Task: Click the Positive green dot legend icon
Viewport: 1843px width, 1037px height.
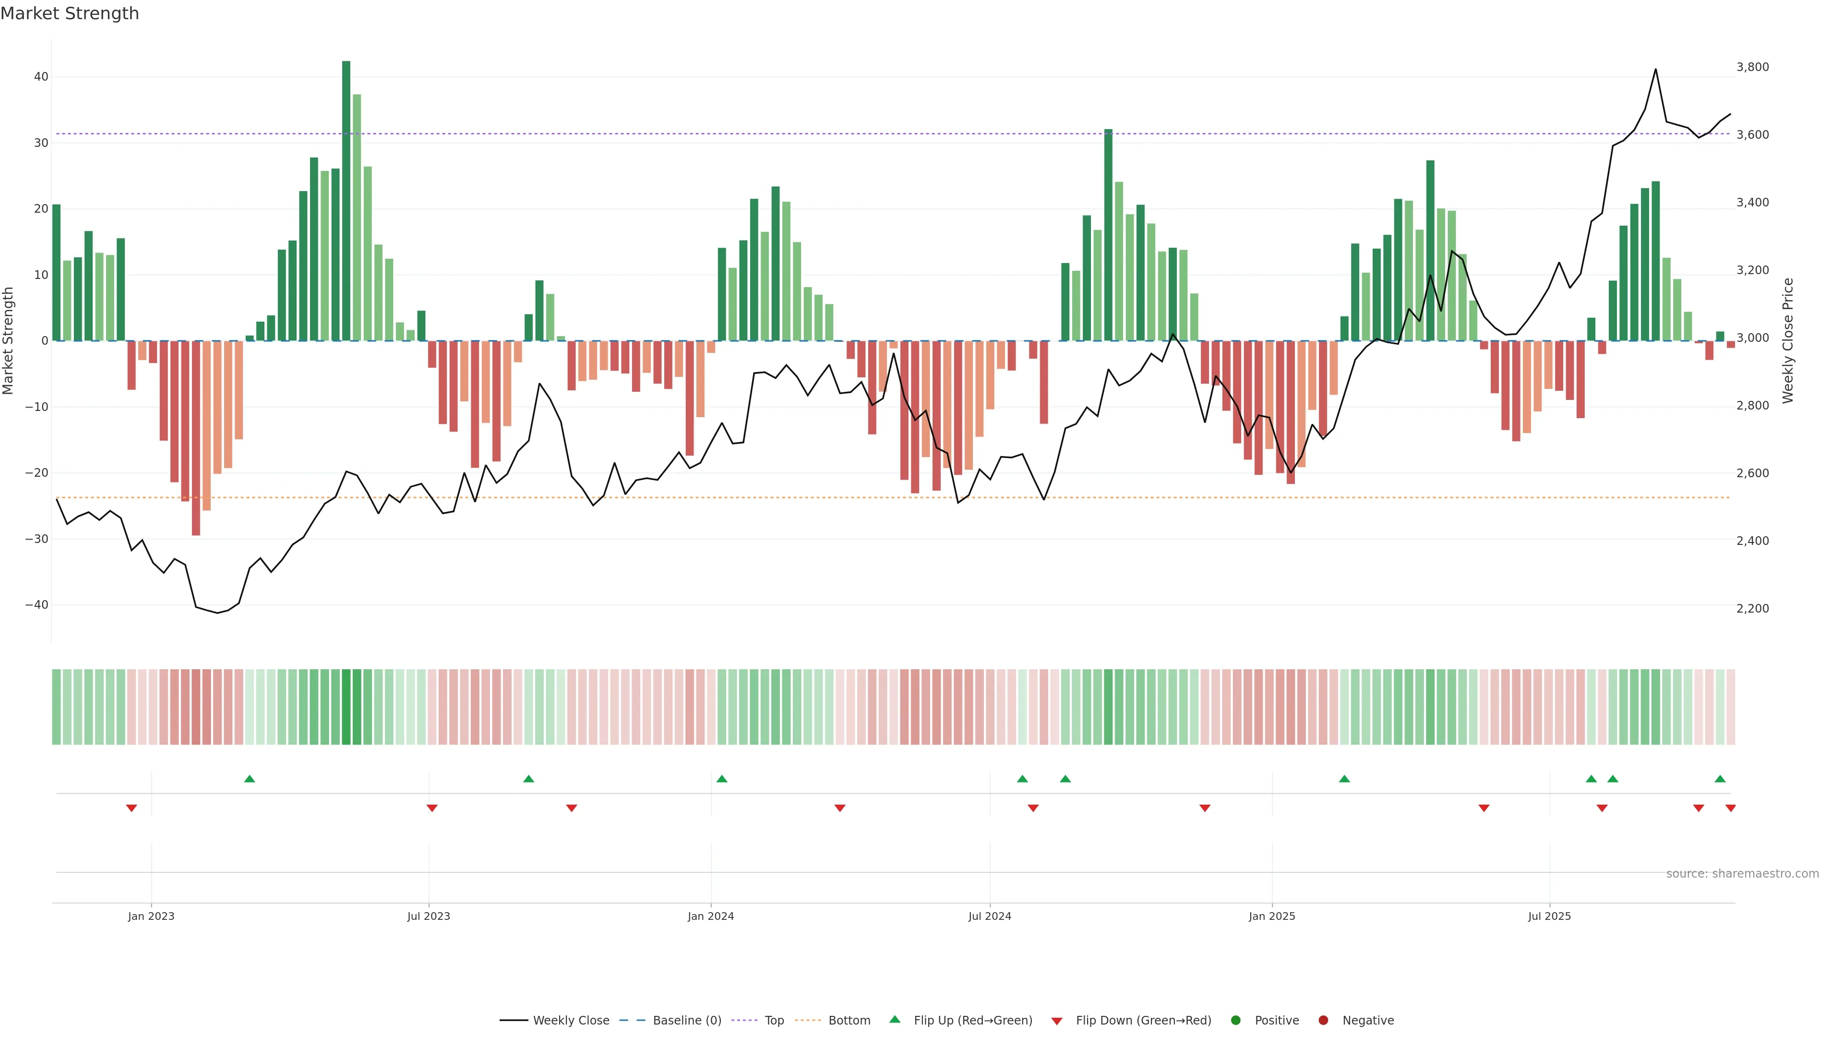Action: pos(1235,1021)
